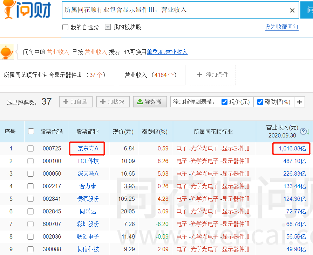Check the box for stock 300088

pos(30,249)
